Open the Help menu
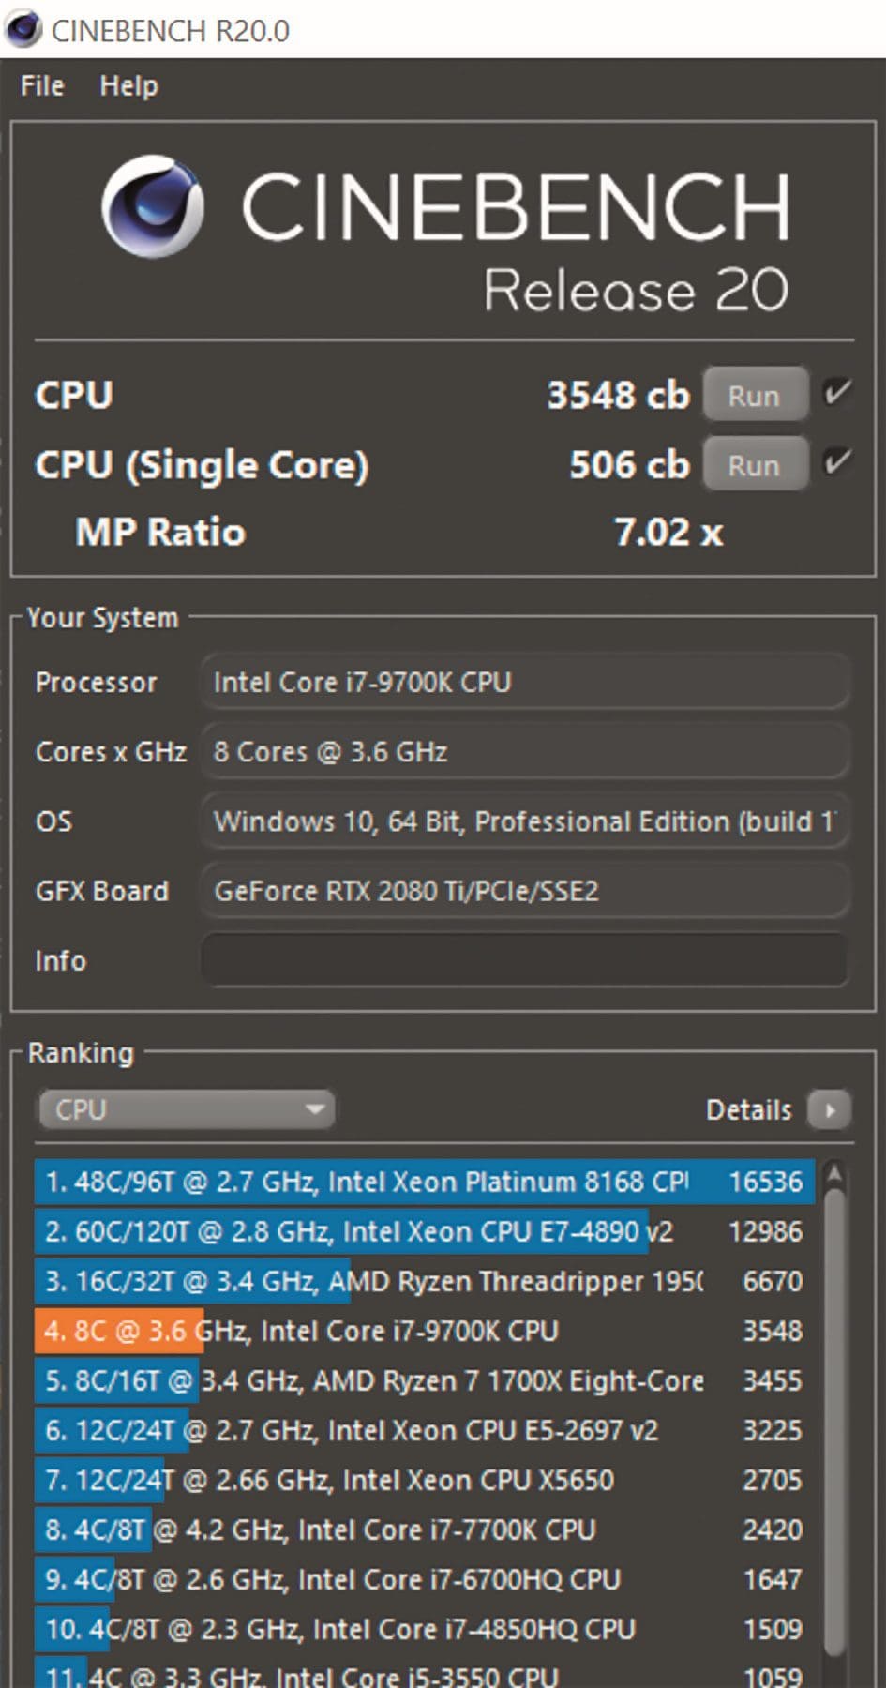The image size is (886, 1688). click(129, 85)
